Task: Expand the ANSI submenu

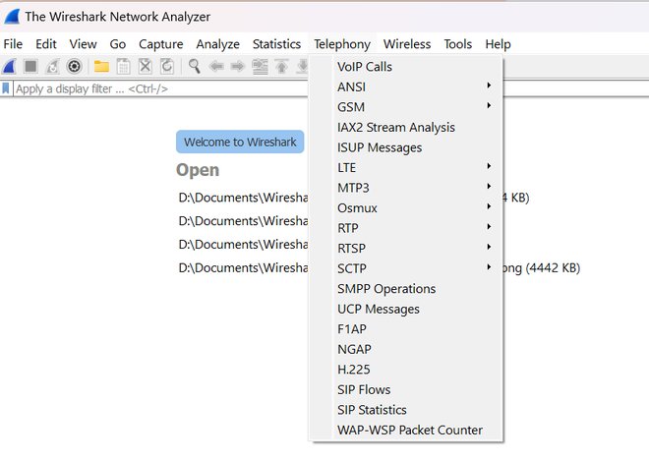Action: pyautogui.click(x=413, y=86)
